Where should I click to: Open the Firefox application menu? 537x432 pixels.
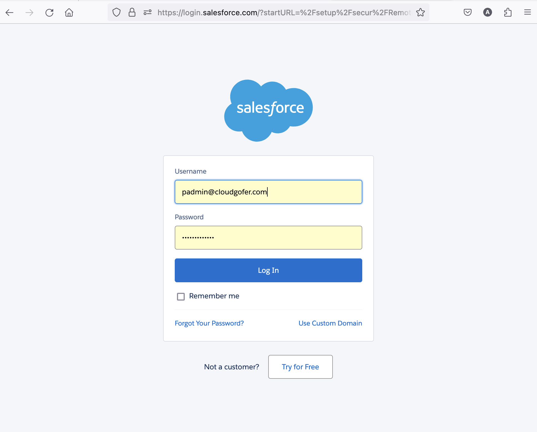[x=527, y=12]
